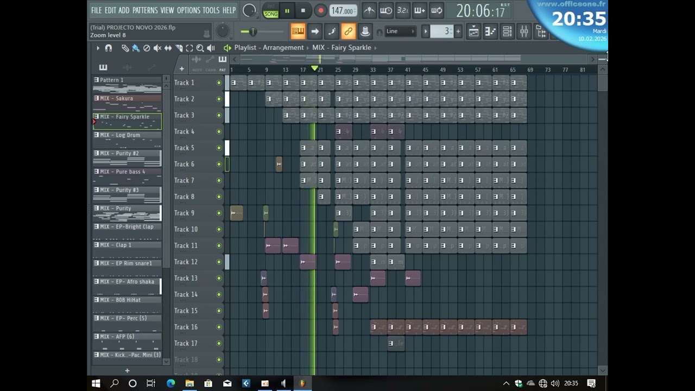
Task: Select 'MIX - EP-Bright Clap' pattern
Action: (127, 231)
